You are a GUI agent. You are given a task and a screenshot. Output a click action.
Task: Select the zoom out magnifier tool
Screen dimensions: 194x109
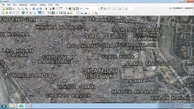point(22,9)
